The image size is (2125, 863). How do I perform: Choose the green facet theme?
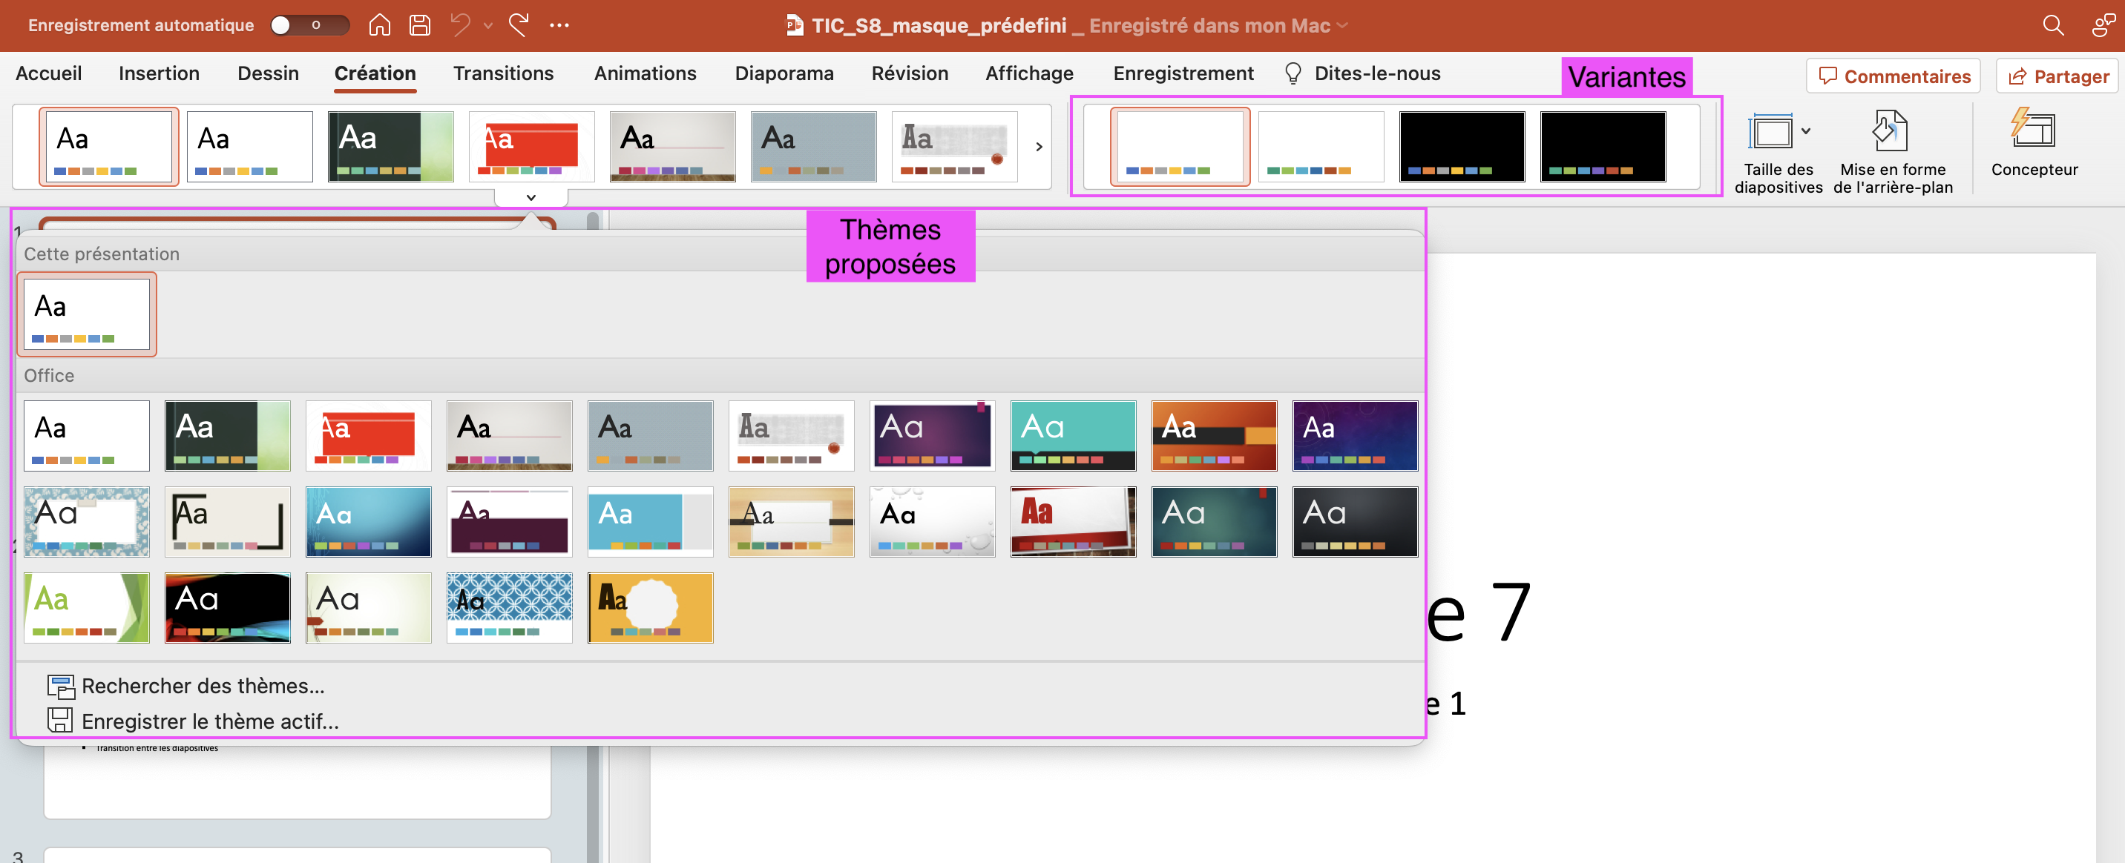(87, 607)
